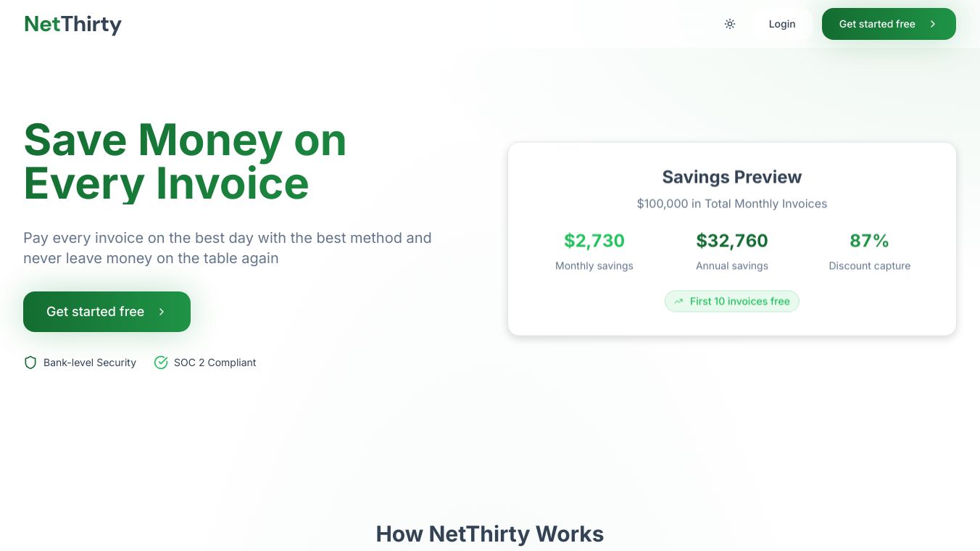Image resolution: width=980 pixels, height=551 pixels.
Task: Click the Bank-level Security shield icon
Action: coord(30,362)
